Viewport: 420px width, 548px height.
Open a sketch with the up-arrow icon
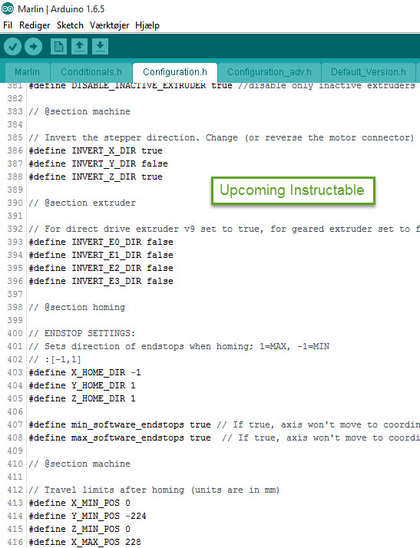point(79,47)
